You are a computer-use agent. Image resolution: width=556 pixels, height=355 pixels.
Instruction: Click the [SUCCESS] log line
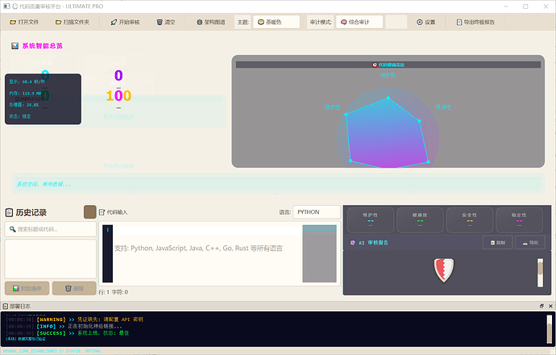click(x=68, y=333)
